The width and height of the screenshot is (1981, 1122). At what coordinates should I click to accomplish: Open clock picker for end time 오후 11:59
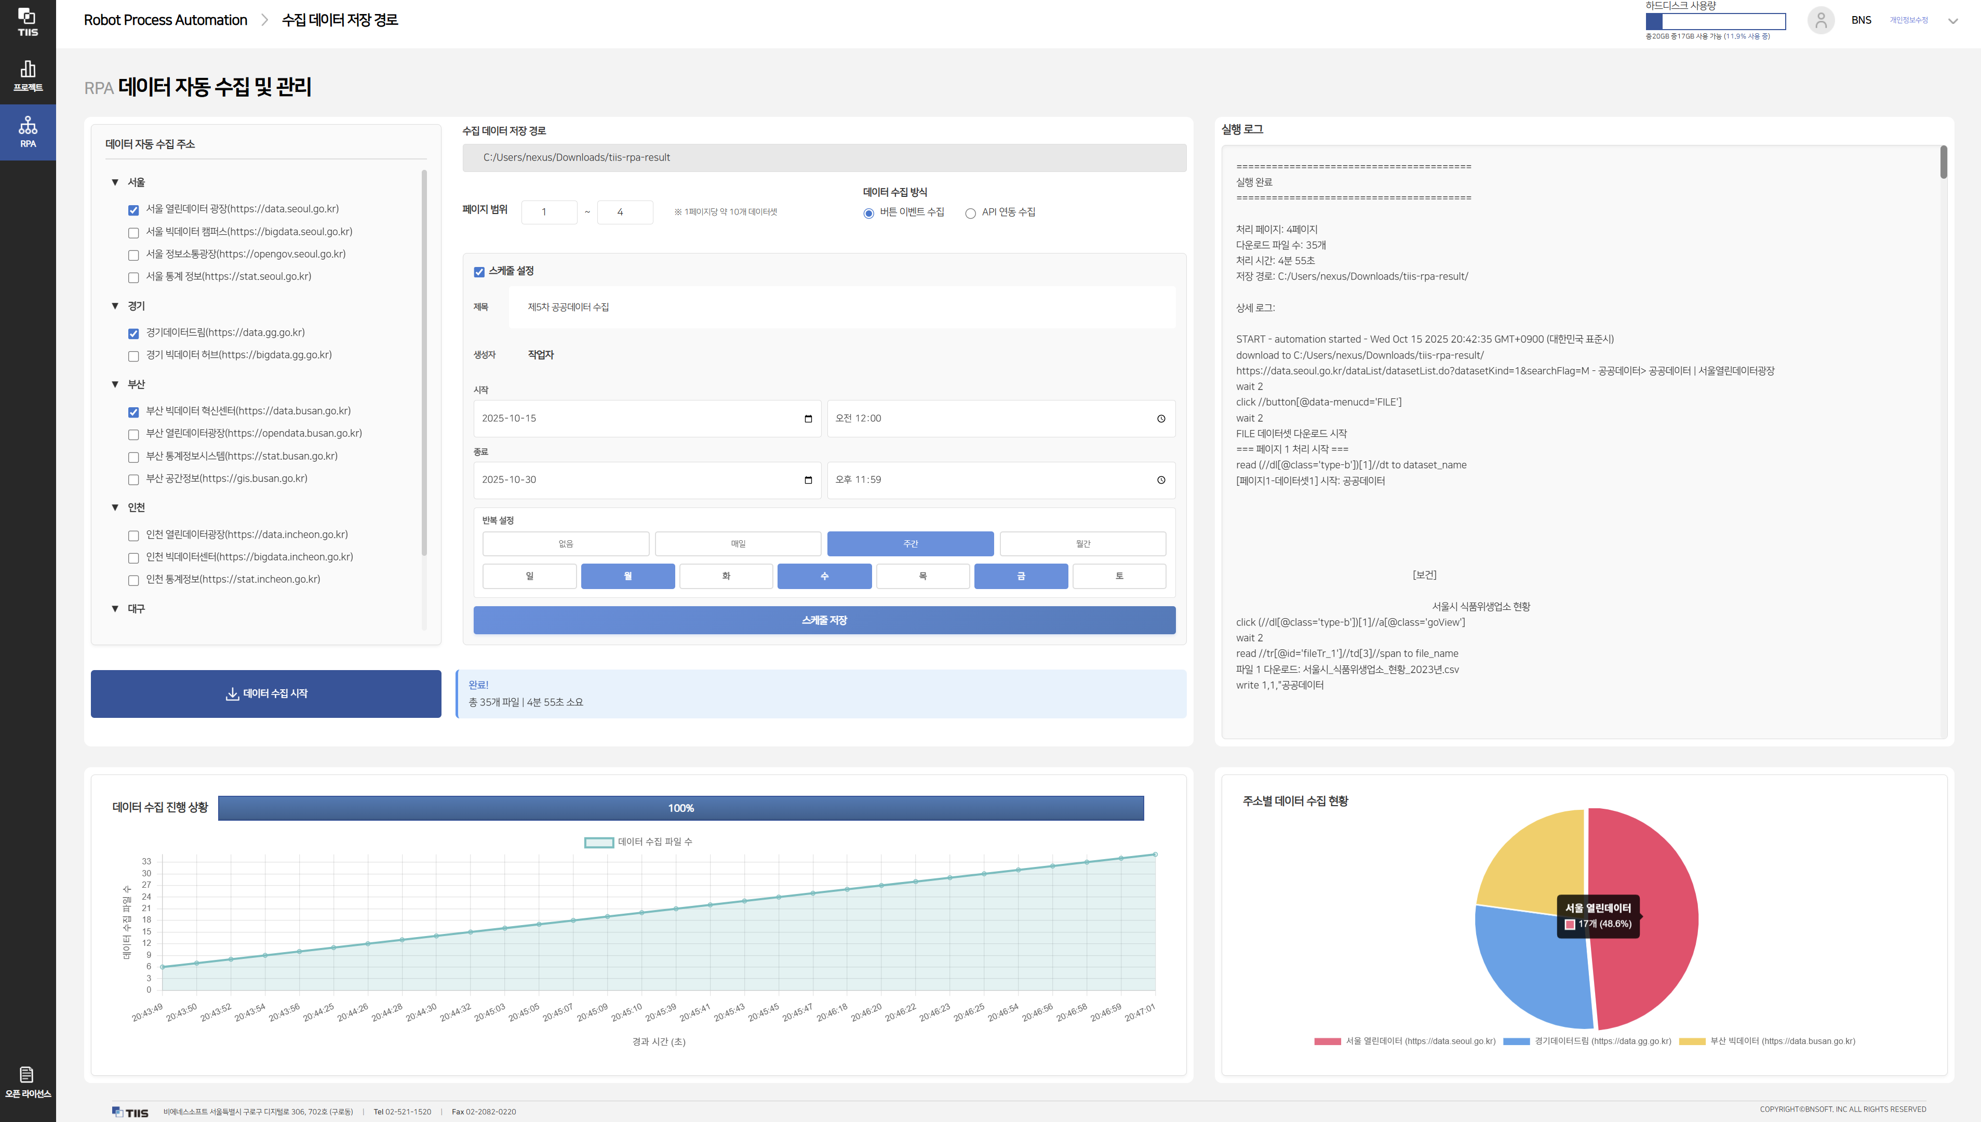(1160, 480)
